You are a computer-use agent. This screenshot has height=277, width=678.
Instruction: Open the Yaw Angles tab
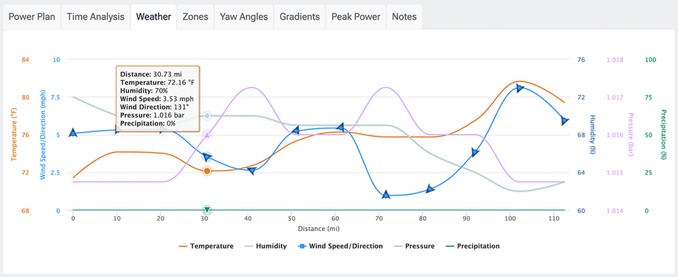244,17
